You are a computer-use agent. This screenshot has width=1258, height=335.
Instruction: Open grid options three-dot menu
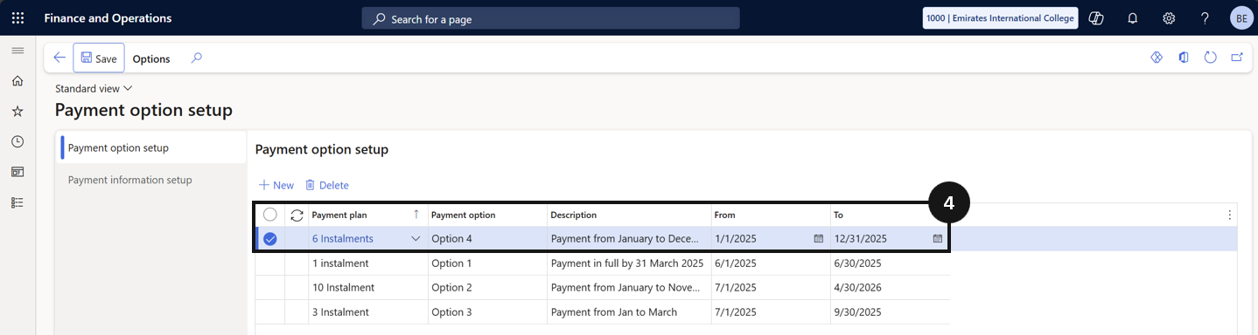pyautogui.click(x=1229, y=215)
